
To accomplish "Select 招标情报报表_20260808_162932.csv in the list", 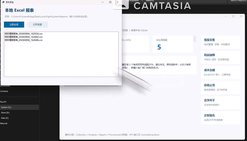I will 24,34.
